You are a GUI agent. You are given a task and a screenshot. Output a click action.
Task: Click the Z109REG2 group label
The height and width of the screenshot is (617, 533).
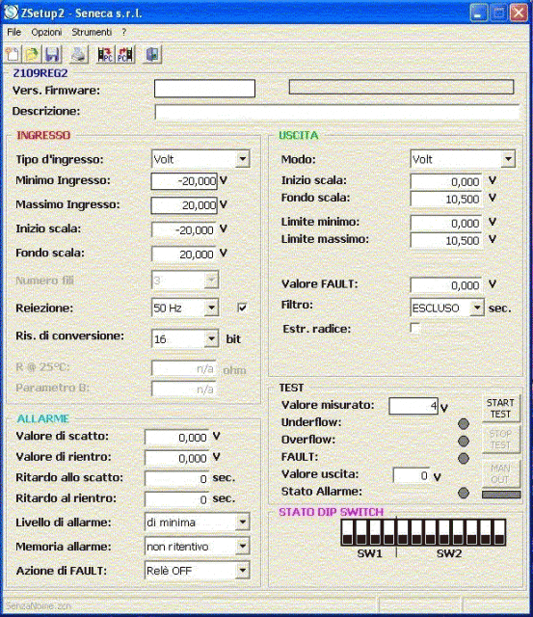[x=40, y=73]
